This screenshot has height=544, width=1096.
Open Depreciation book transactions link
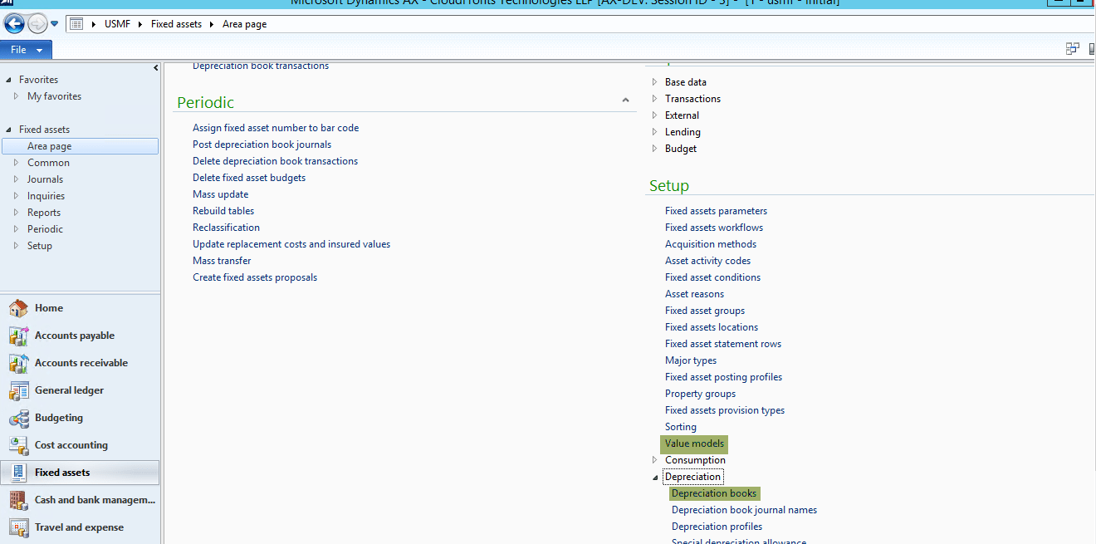pyautogui.click(x=261, y=66)
